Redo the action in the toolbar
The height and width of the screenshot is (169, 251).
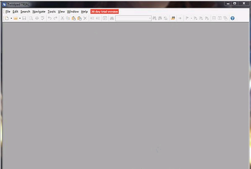tap(55, 18)
